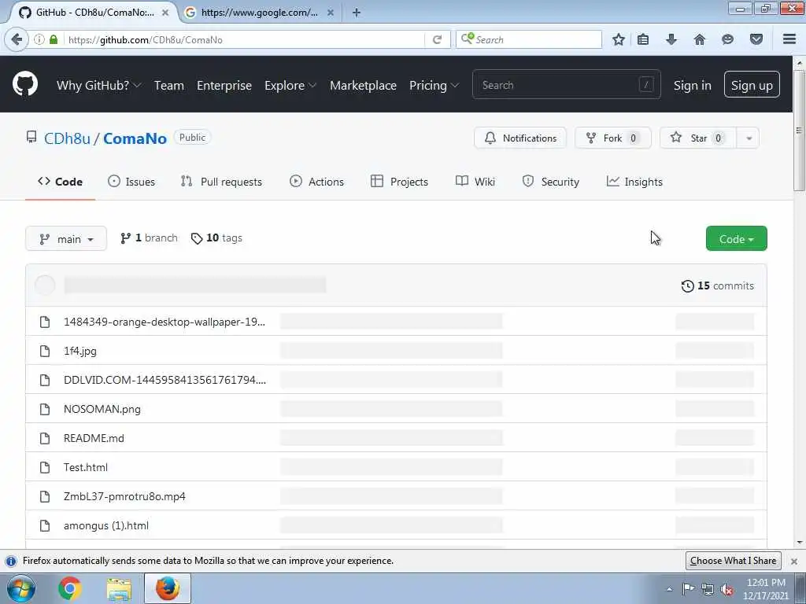Star the repository with Star button

(698, 138)
